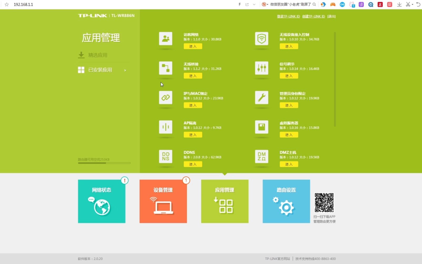Click the 进入 button under 无线设备接入控制
This screenshot has width=422, height=264.
[x=289, y=46]
